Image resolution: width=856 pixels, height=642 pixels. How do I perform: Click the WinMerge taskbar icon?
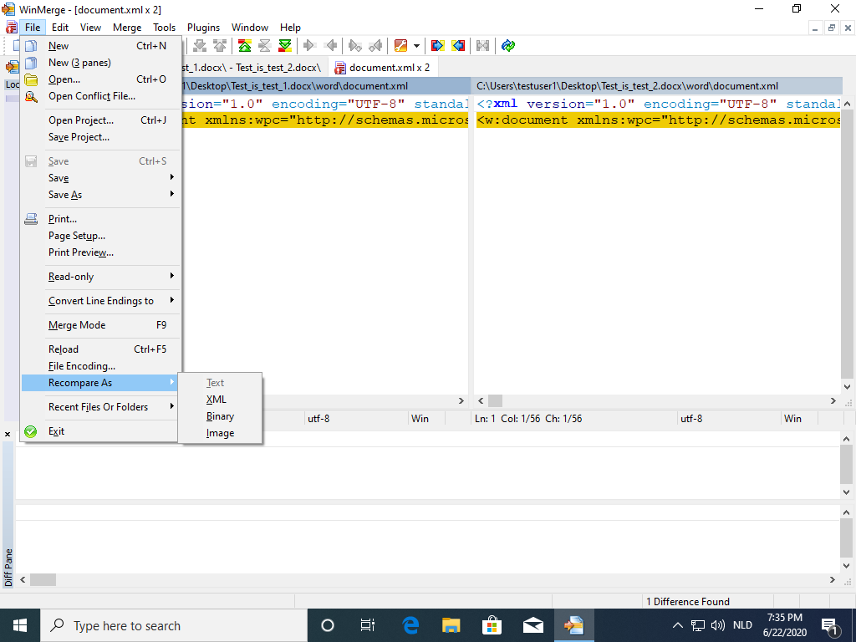(573, 625)
